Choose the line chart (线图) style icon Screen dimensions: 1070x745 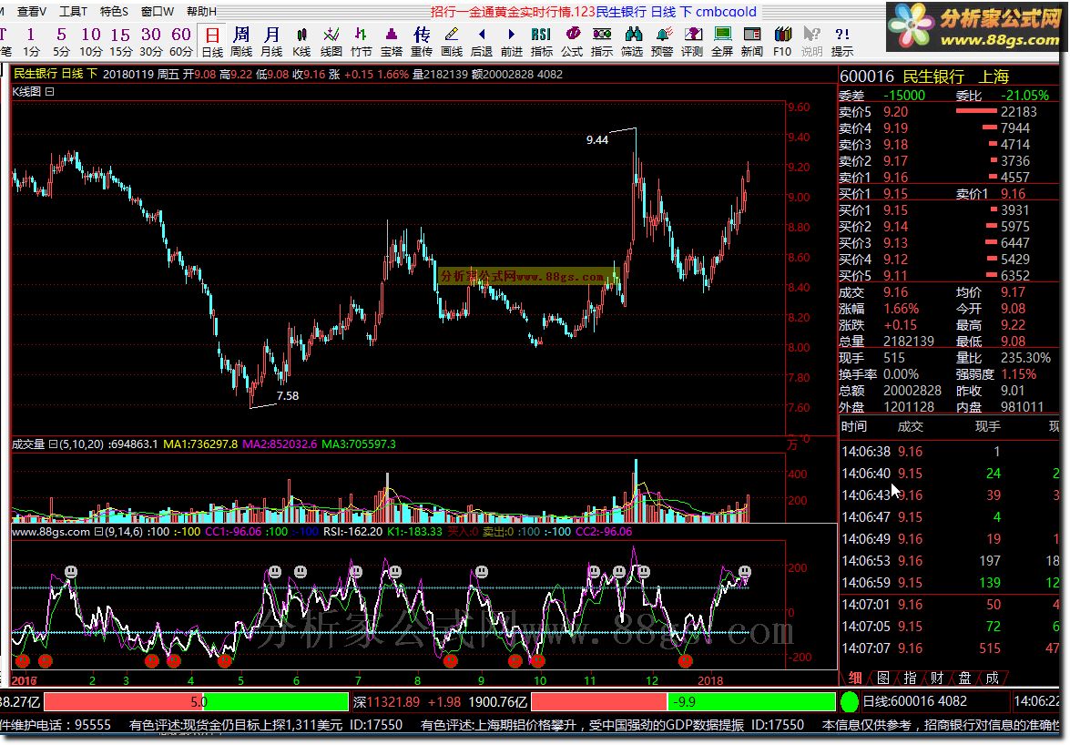[331, 41]
